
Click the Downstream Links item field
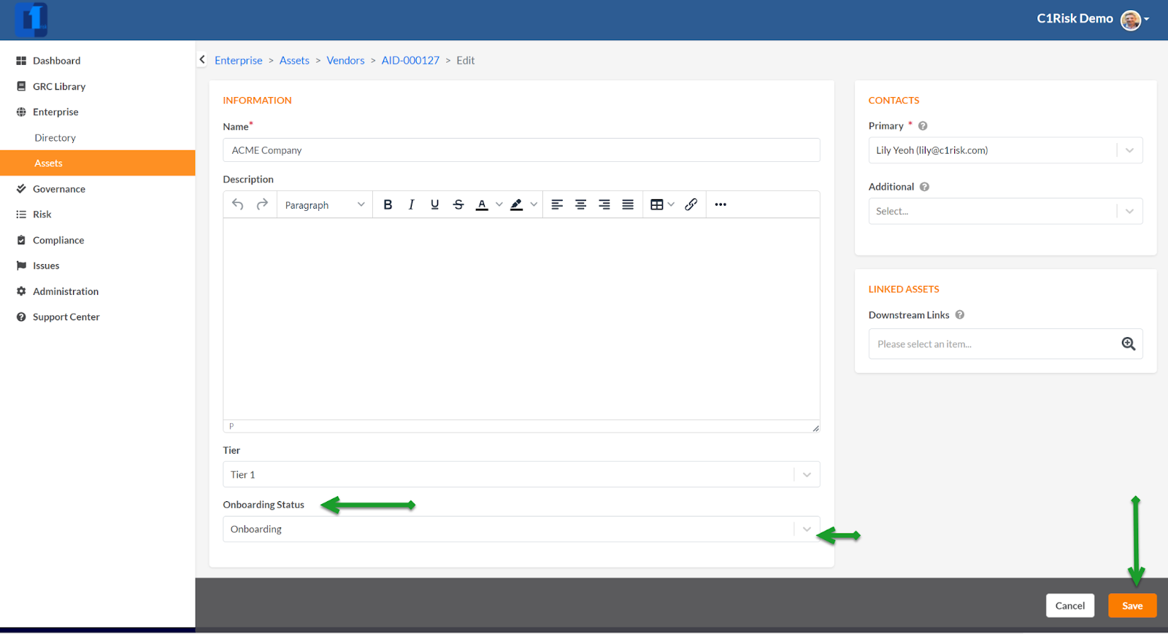pos(1005,344)
